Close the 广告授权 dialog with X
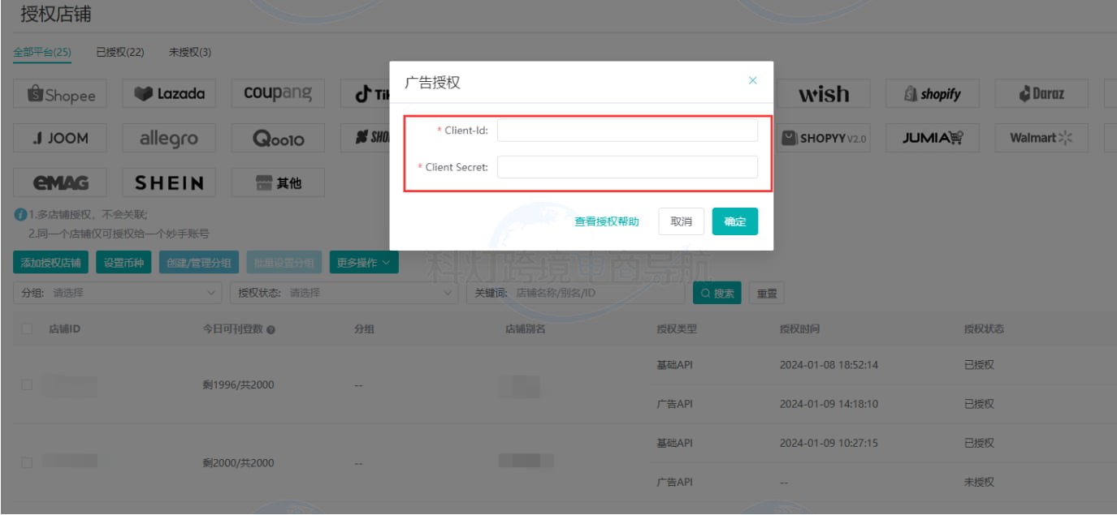 pos(752,80)
